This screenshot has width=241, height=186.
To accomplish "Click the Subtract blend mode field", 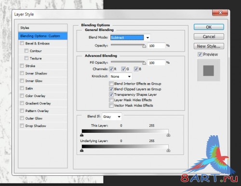I will click(x=127, y=38).
